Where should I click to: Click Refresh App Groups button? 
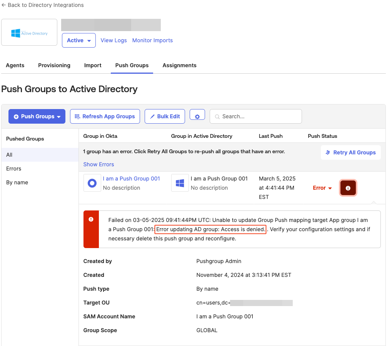point(103,116)
